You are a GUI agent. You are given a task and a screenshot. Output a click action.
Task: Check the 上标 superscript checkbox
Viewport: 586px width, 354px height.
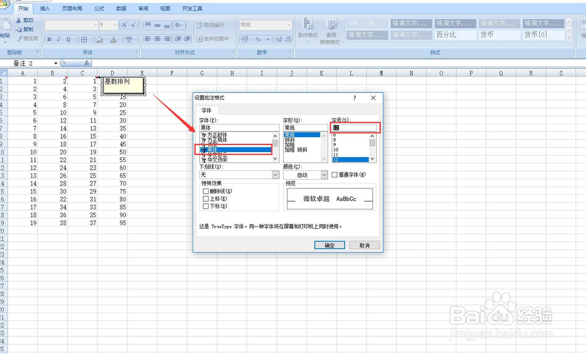coord(206,198)
